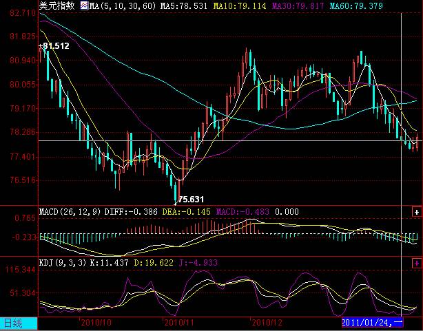Viewport: 423px width, 331px height.
Task: Click the MA5:78.531 value
Action: click(x=184, y=6)
